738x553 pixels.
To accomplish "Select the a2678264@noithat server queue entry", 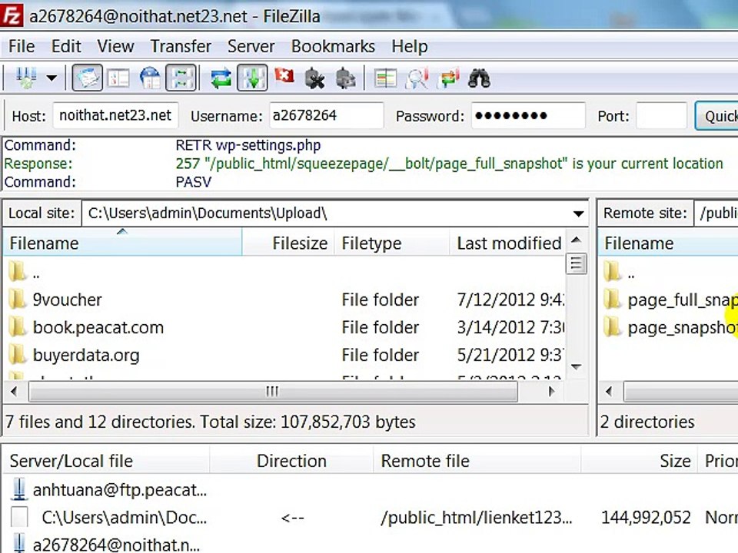I will [106, 544].
